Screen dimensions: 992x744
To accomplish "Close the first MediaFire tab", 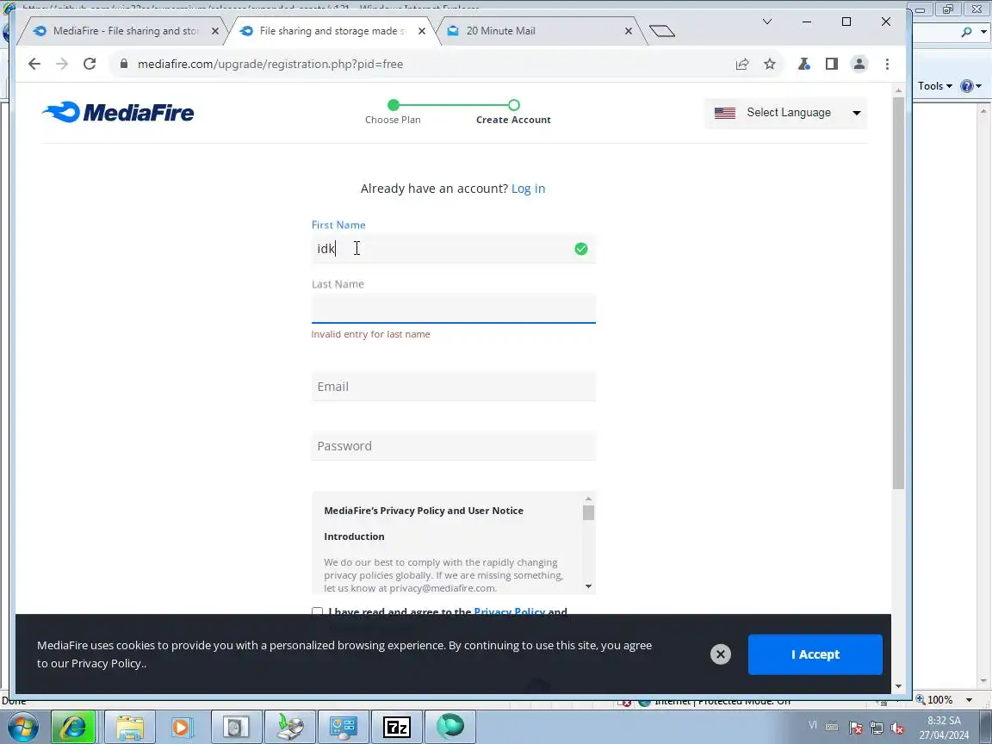I will pos(215,31).
